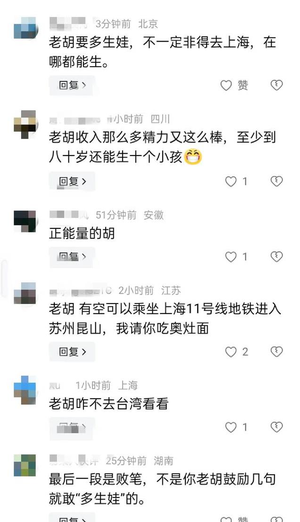Dislike the Beijing comment with broken heart
The image size is (300, 522).
[276, 85]
